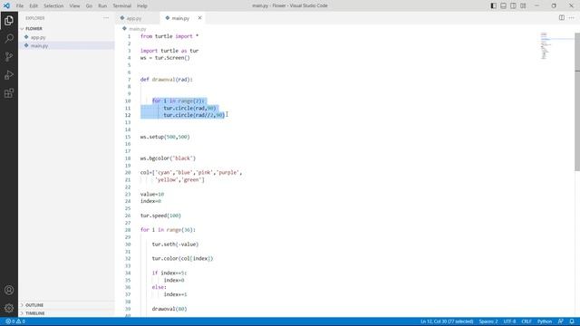Click the def drawoval(rad): line
The height and width of the screenshot is (326, 580).
point(167,80)
